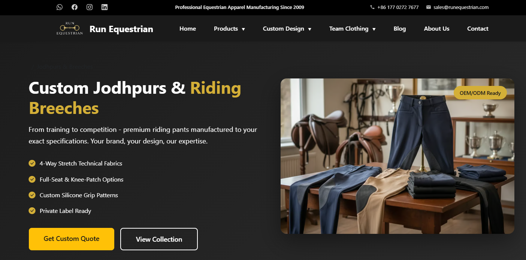Click the riding breeches product photo
Viewport: 526px width, 260px height.
[397, 156]
